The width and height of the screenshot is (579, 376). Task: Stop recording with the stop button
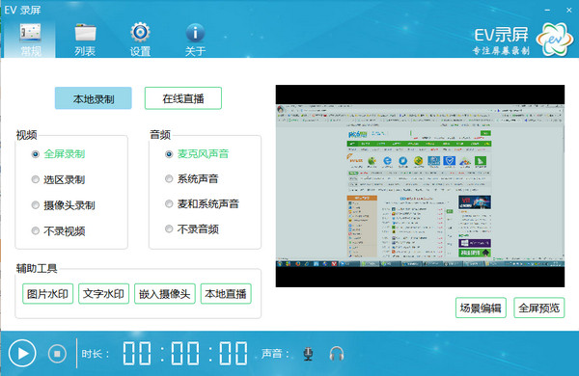pyautogui.click(x=57, y=354)
